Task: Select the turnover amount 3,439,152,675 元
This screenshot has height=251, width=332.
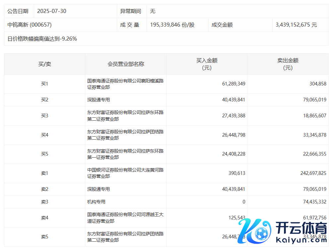Action: point(296,25)
